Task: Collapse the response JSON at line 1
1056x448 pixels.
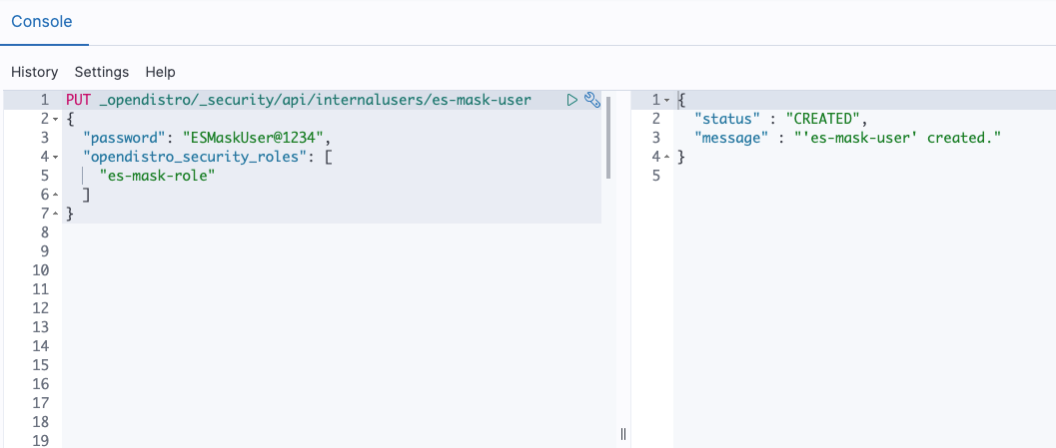Action: click(666, 101)
